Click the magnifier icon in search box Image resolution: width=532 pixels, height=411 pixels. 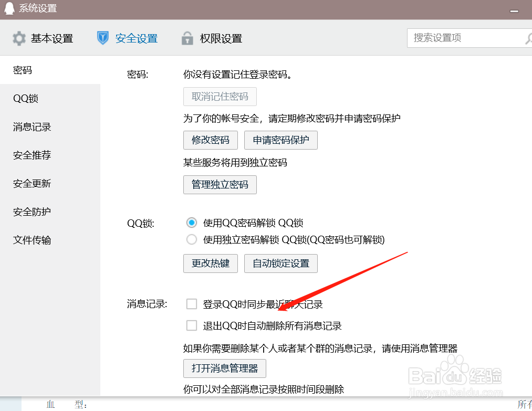click(529, 38)
